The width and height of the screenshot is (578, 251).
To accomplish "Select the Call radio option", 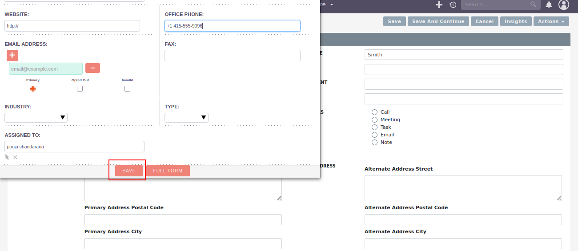I will point(374,112).
